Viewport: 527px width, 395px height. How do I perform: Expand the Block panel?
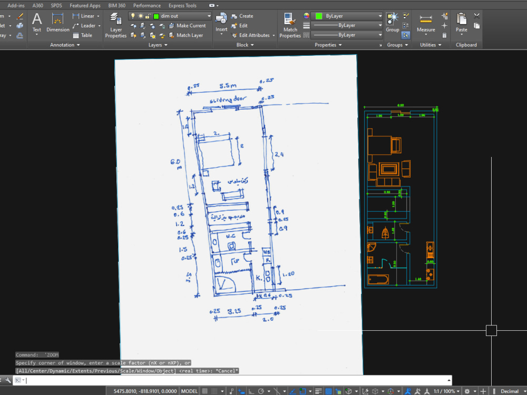coord(245,45)
